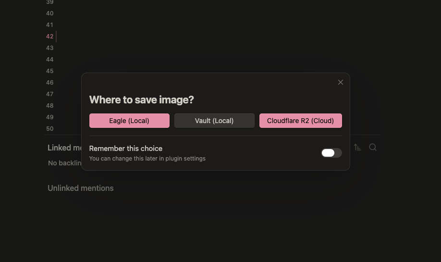
Task: Expand the Unlinked mentions section
Action: [80, 188]
